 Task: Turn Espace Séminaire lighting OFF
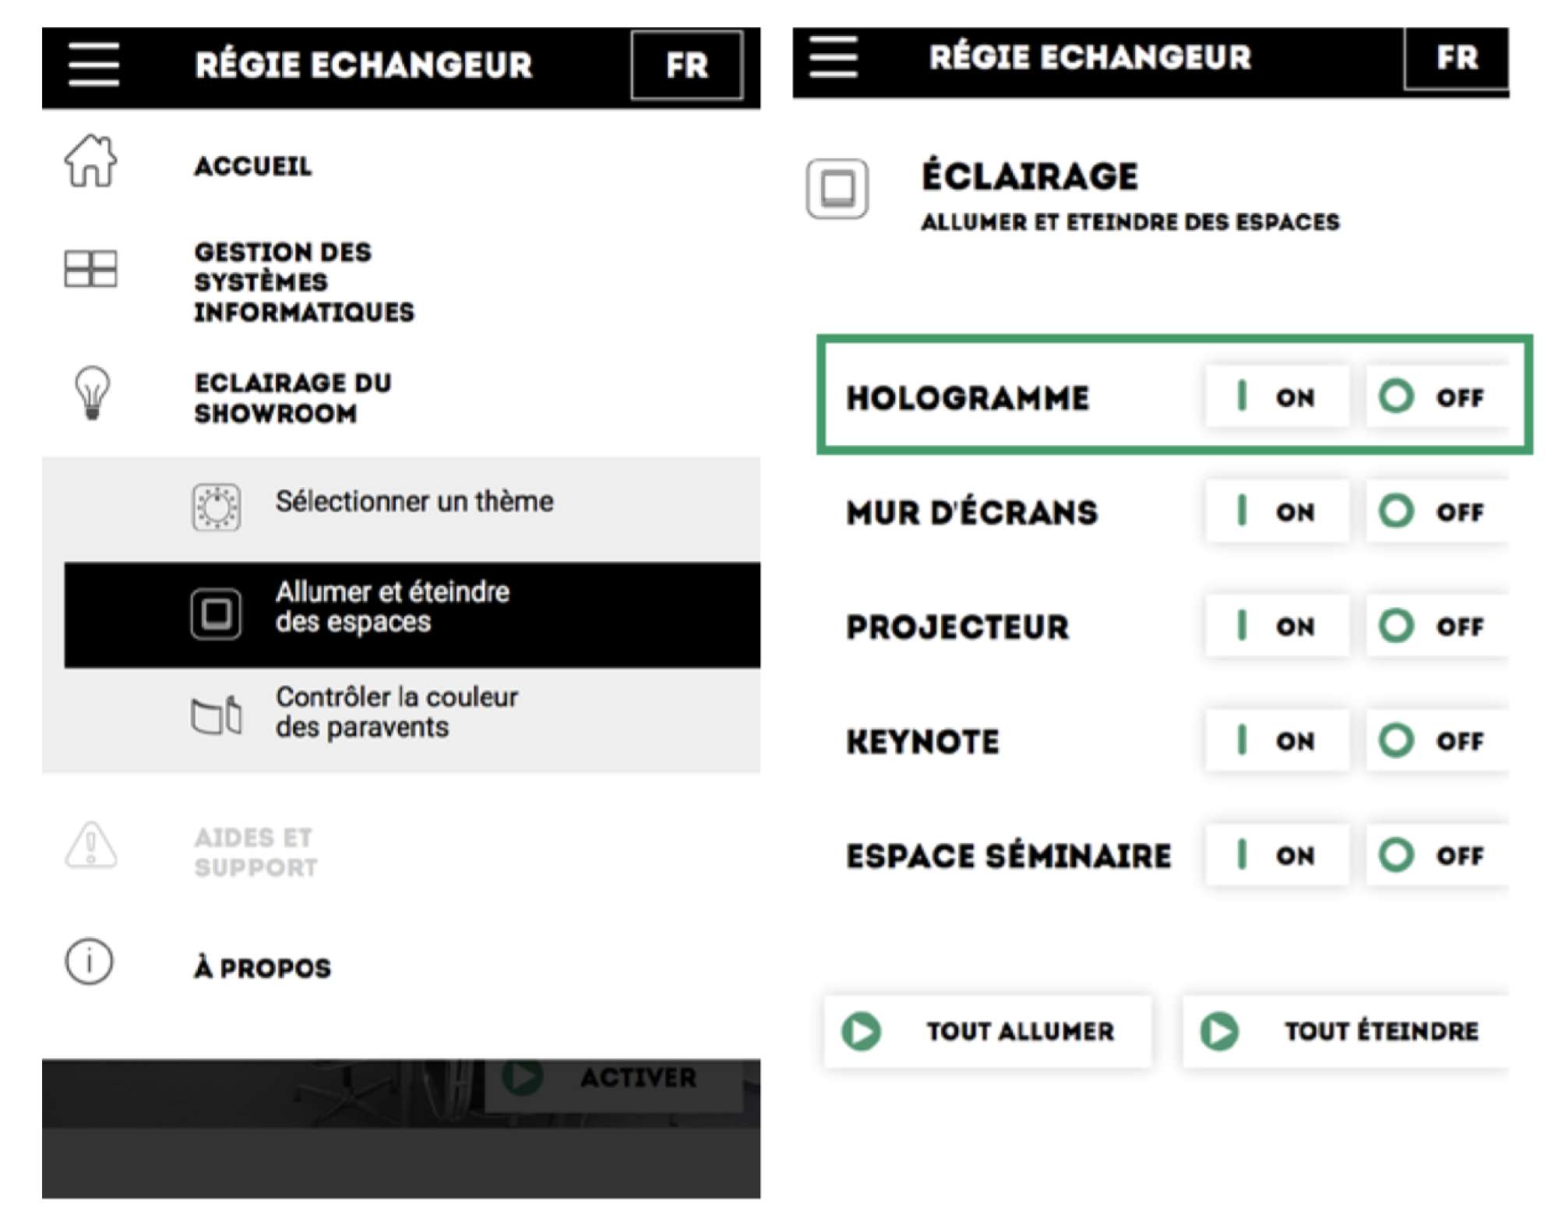tap(1436, 856)
